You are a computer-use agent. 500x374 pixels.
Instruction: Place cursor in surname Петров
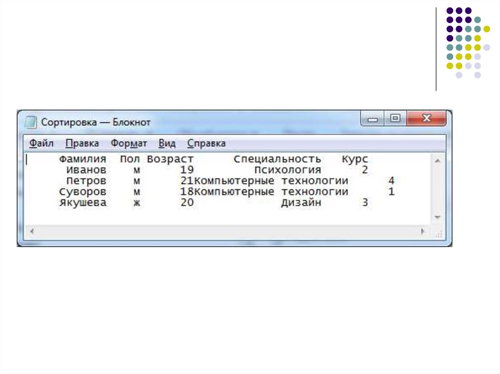coord(86,180)
